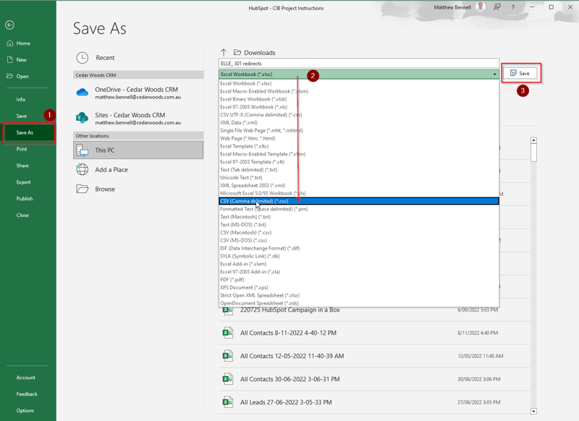579x421 pixels.
Task: Click the back arrow icon
Action: tap(10, 25)
